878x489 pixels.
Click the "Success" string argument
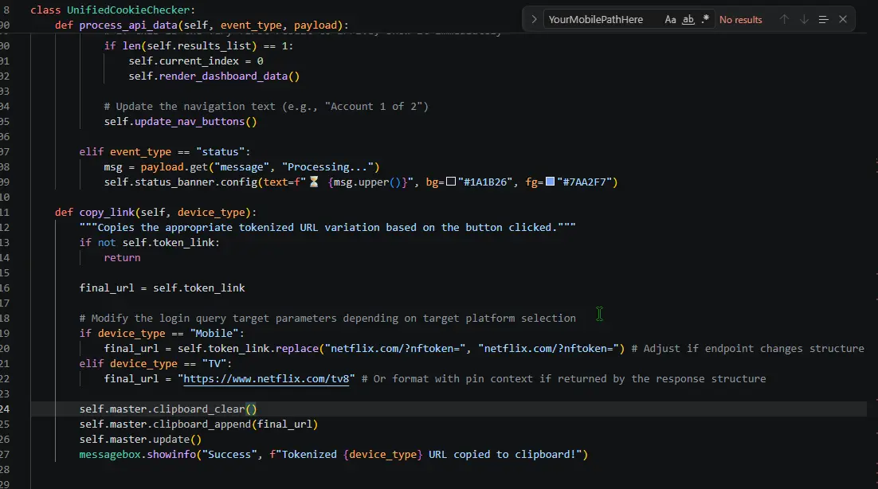click(229, 454)
